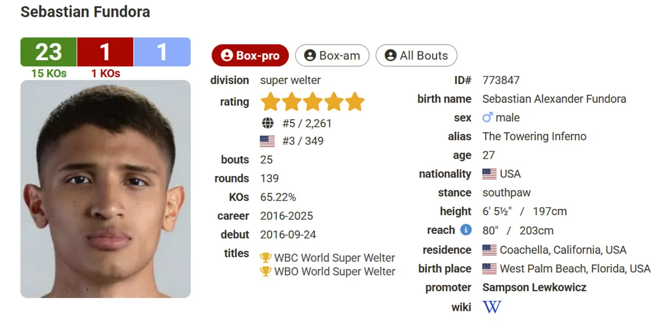
Task: Click the globe world ranking icon
Action: [267, 123]
